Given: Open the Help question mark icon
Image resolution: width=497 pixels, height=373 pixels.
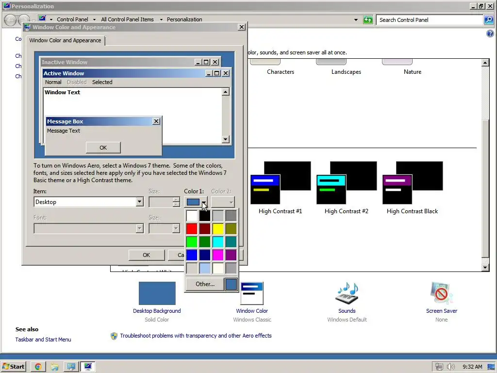Looking at the screenshot, I should (490, 34).
